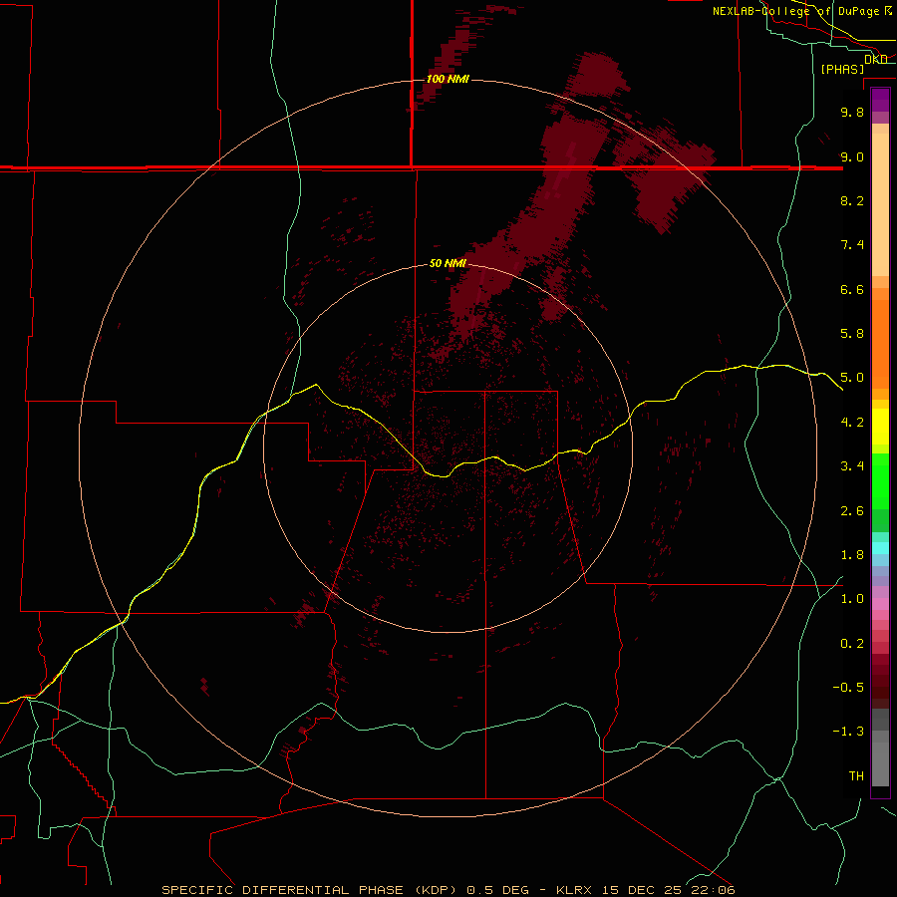This screenshot has width=897, height=897.
Task: Click the 7.4 scale label
Action: (x=852, y=245)
